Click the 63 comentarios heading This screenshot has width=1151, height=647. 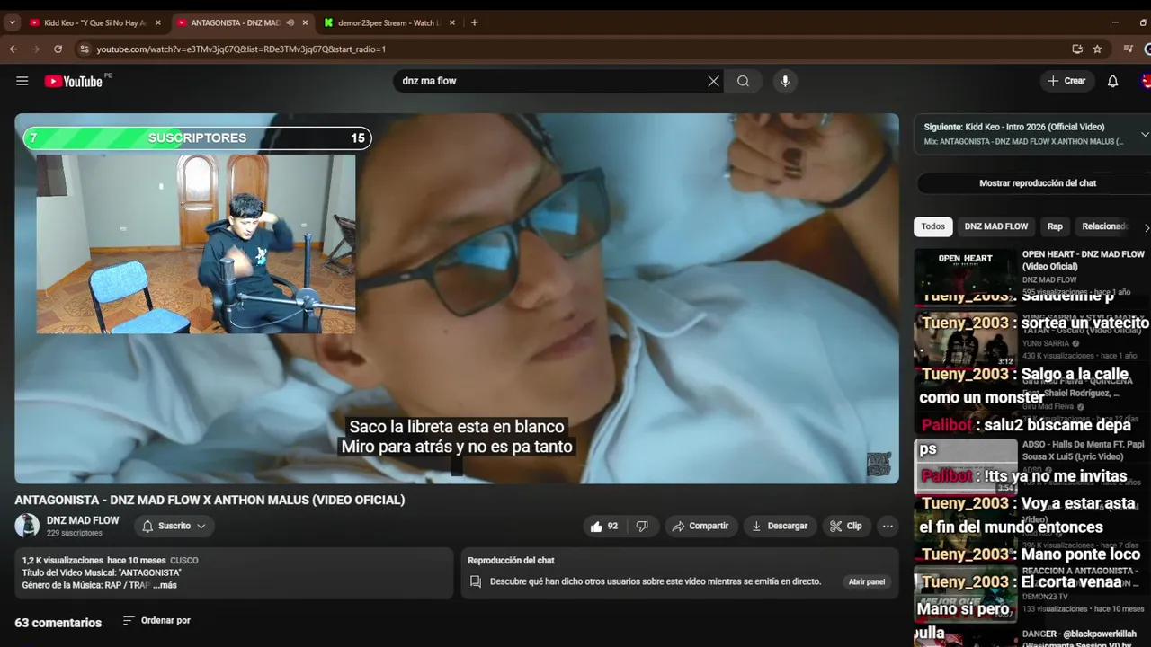[58, 622]
